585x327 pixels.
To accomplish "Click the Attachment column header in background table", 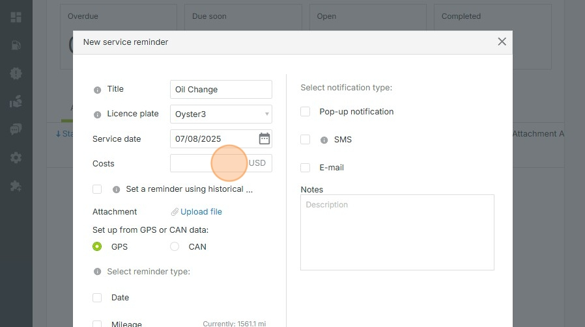I will pyautogui.click(x=535, y=134).
